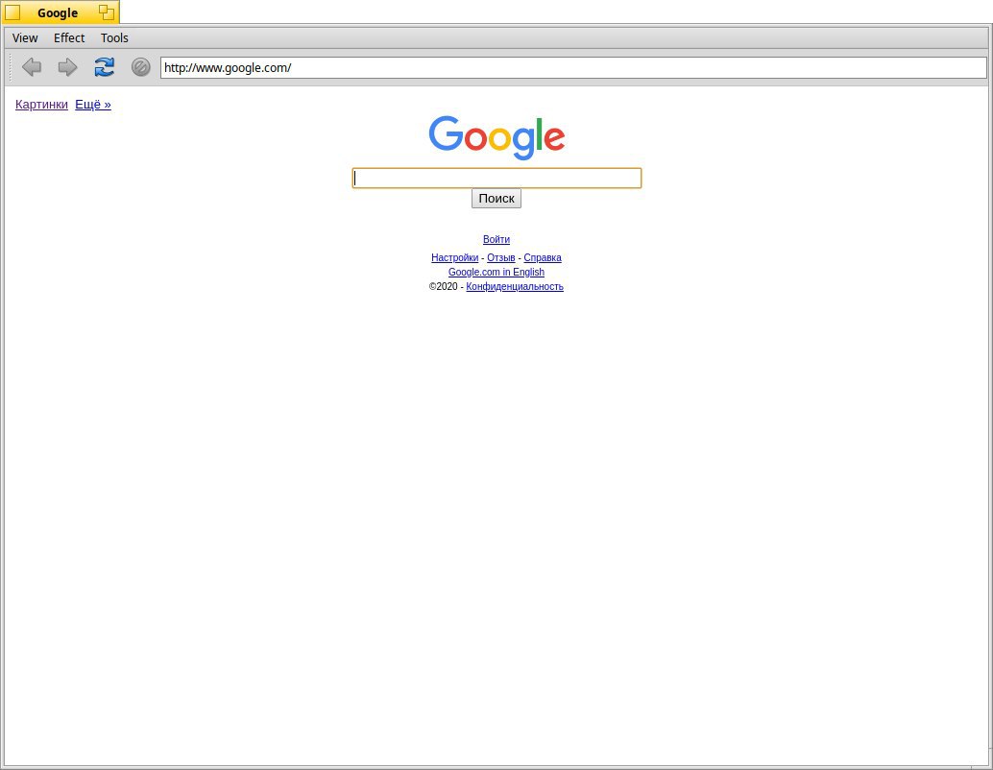Click the ©2020 copyright text

pyautogui.click(x=443, y=287)
